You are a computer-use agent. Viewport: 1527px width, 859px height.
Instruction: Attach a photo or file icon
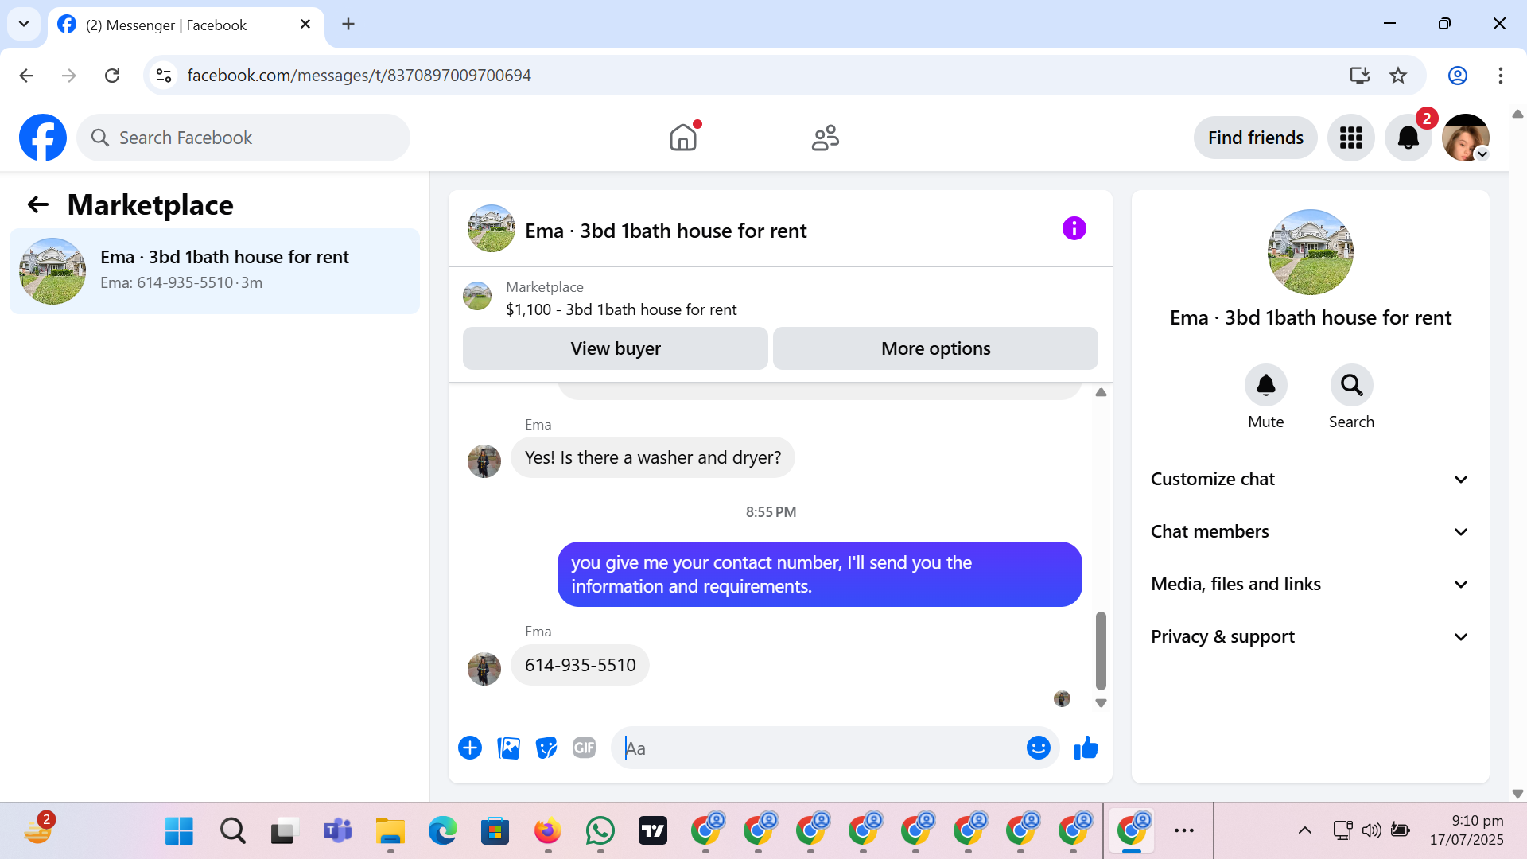(x=508, y=748)
